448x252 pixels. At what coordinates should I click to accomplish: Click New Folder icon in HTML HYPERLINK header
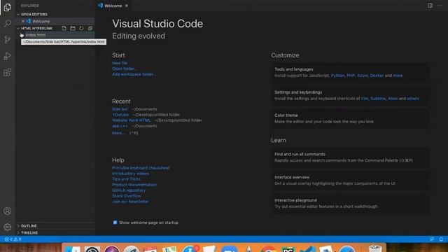[x=73, y=28]
